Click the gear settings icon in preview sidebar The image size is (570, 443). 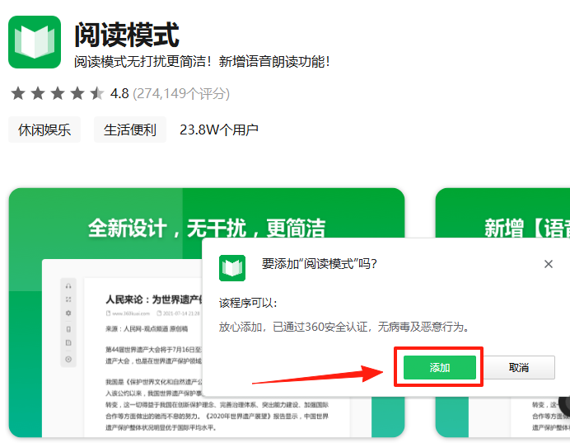68,313
